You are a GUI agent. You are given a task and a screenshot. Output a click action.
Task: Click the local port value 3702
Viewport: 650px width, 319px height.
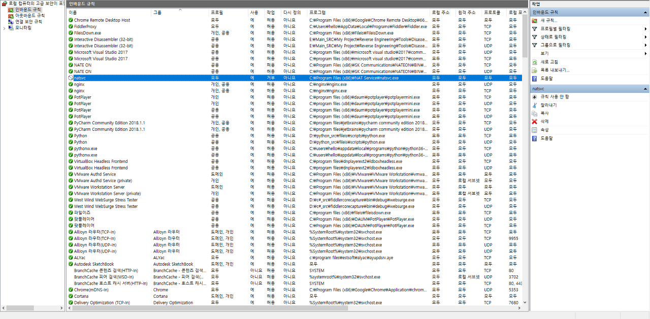513,277
